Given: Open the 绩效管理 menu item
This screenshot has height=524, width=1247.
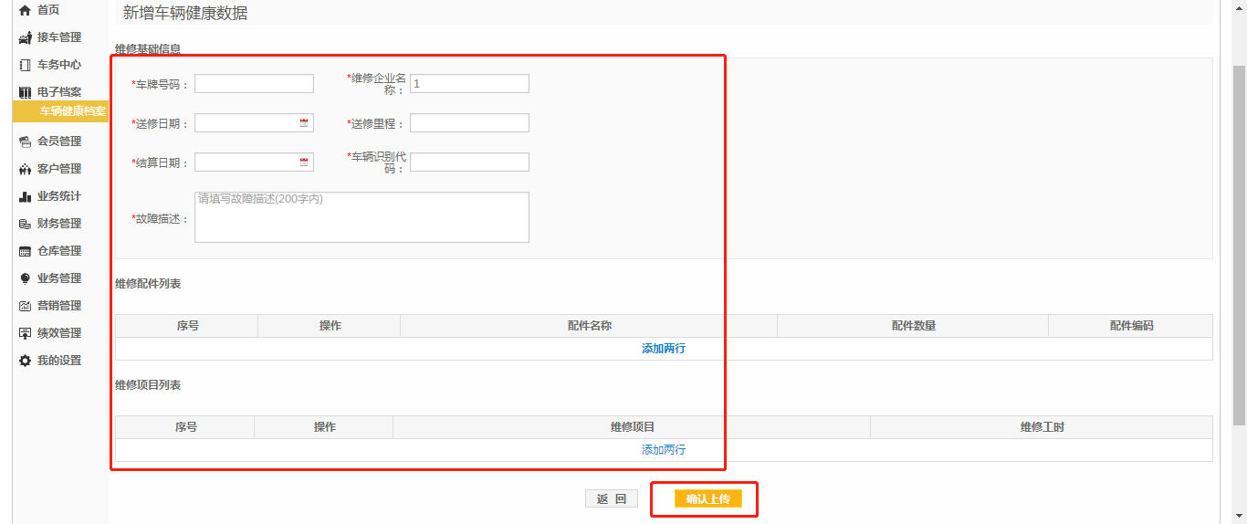Looking at the screenshot, I should pyautogui.click(x=58, y=333).
